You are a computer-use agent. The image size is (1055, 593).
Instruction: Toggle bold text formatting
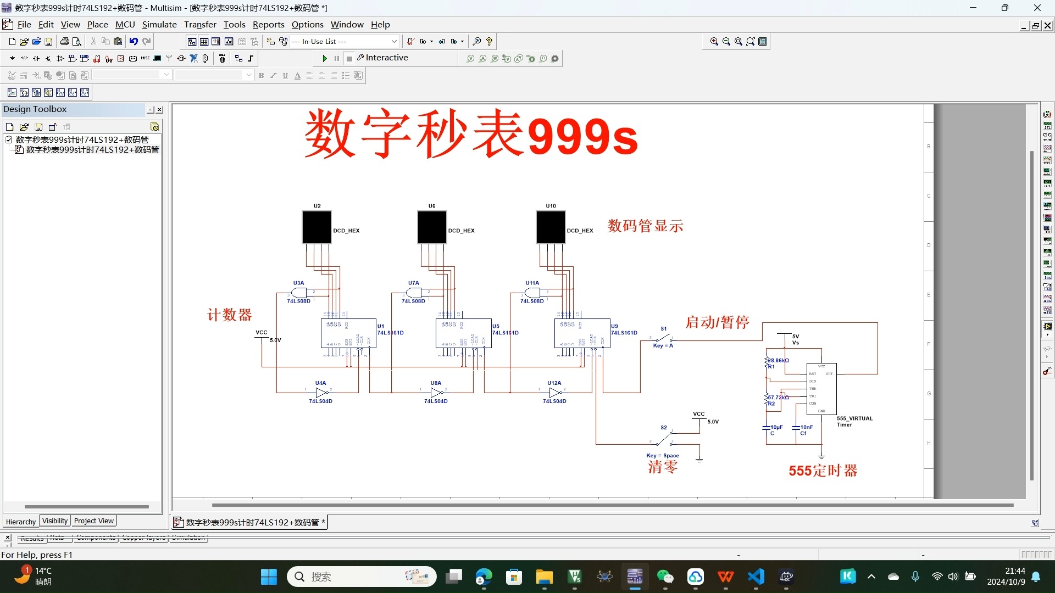[262, 75]
